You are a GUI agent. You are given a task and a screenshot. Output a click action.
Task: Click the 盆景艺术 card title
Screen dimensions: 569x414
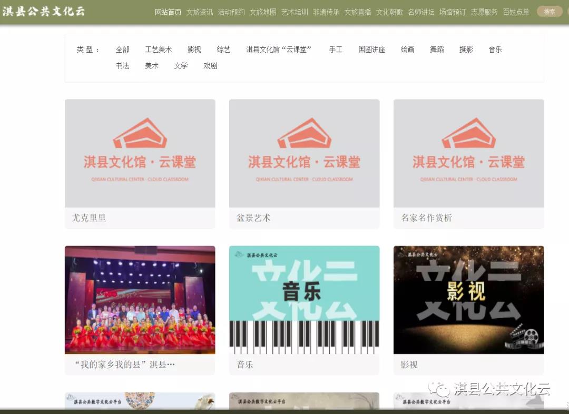(253, 218)
